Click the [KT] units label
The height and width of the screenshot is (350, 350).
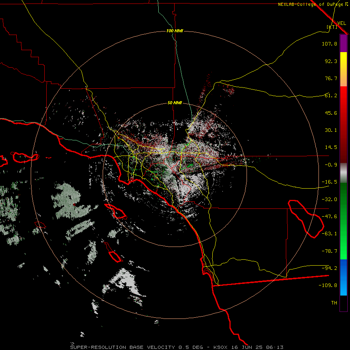click(x=332, y=27)
